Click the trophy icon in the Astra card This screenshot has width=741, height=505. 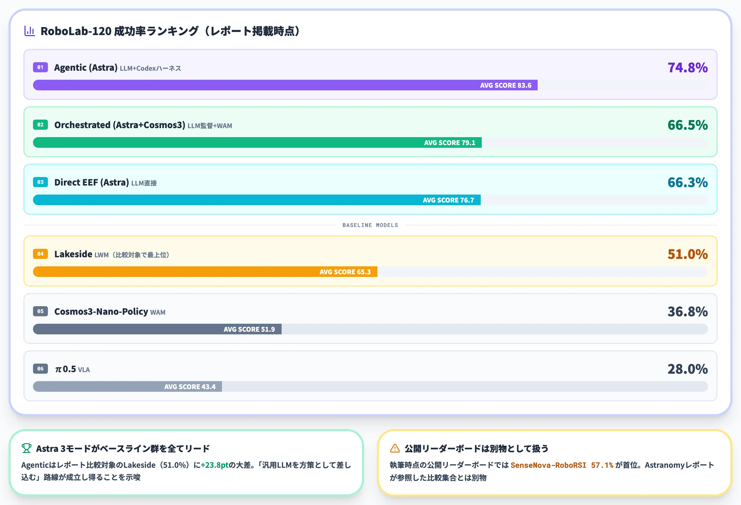(26, 448)
